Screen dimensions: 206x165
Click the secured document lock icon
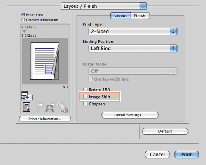click(x=63, y=107)
